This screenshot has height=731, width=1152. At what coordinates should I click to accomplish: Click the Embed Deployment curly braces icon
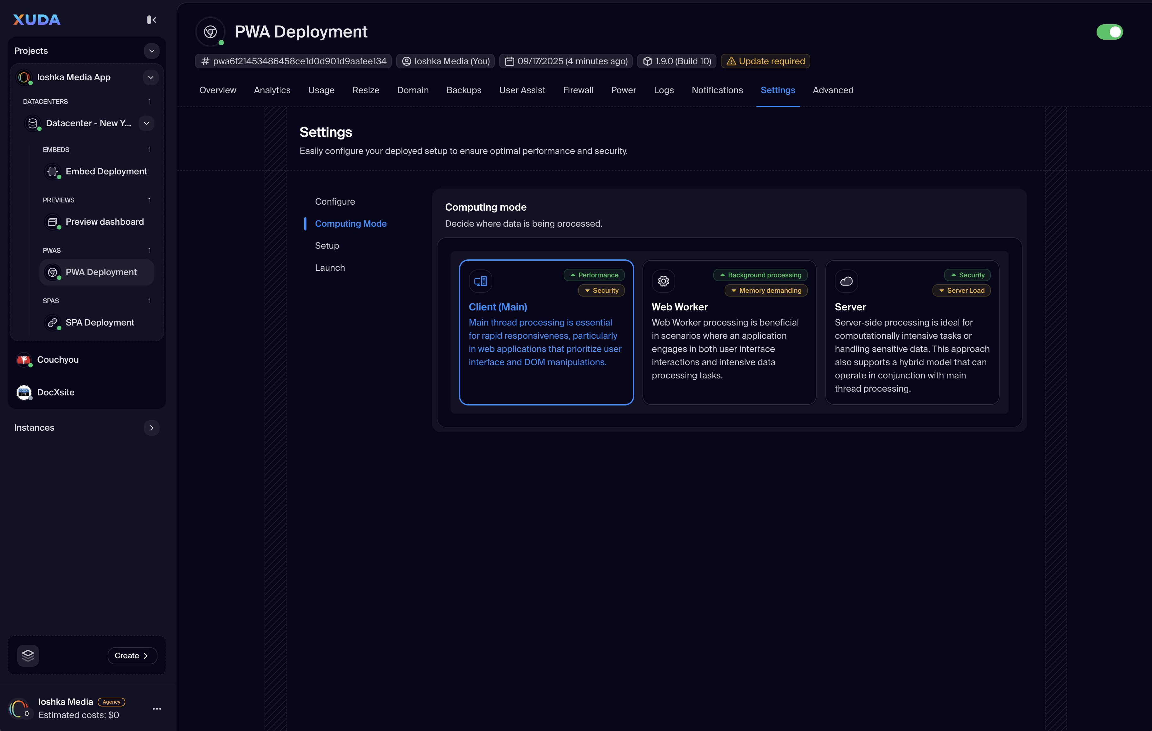pos(52,171)
